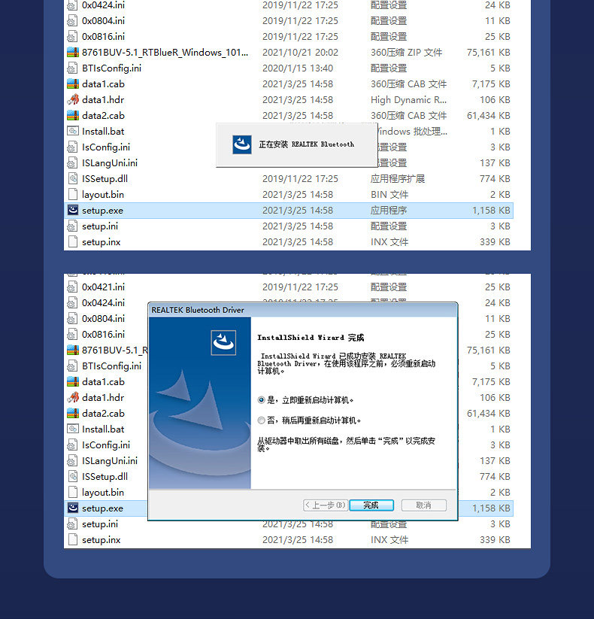Screen dimensions: 594x619
Task: Click the 8761BUV zip file icon in upper list
Action: click(x=73, y=52)
